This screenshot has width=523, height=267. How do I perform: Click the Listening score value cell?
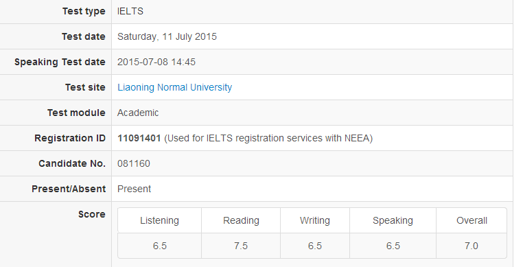pyautogui.click(x=159, y=246)
